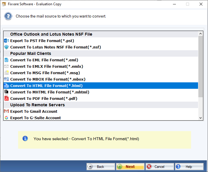Choose Convert To EML File Format(*.eml)
This screenshot has height=172, width=208.
point(101,60)
